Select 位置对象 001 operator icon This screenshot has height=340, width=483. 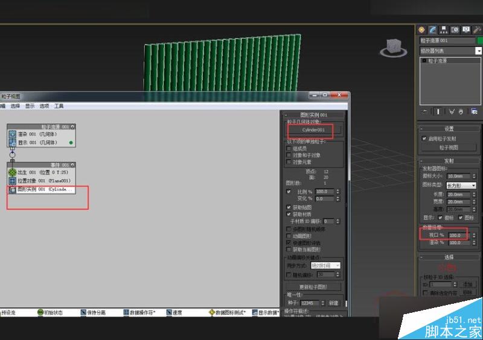coord(12,181)
